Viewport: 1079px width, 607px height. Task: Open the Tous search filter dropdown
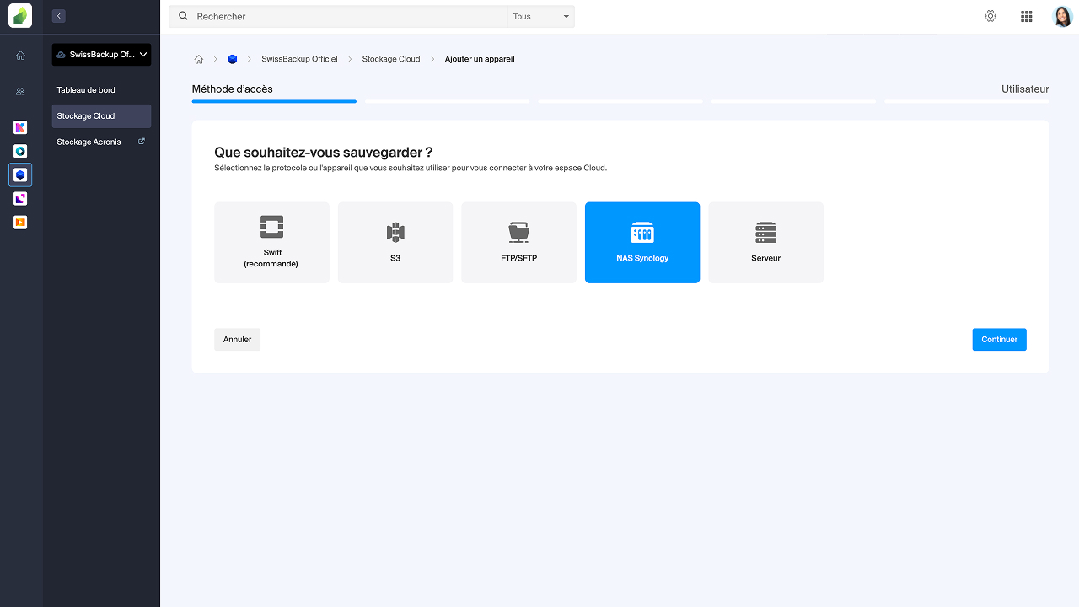540,15
